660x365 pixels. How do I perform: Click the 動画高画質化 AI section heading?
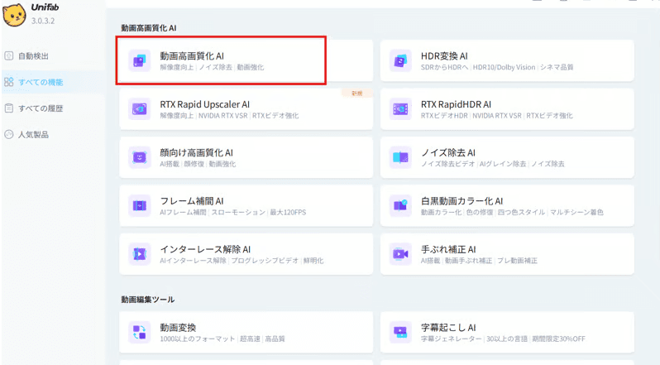tap(149, 28)
